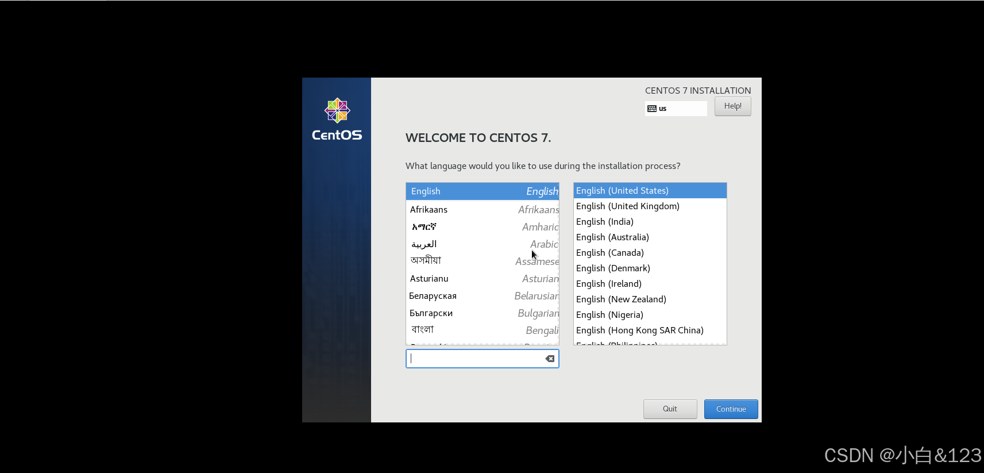
Task: Select Asturianu in the language list
Action: [482, 279]
